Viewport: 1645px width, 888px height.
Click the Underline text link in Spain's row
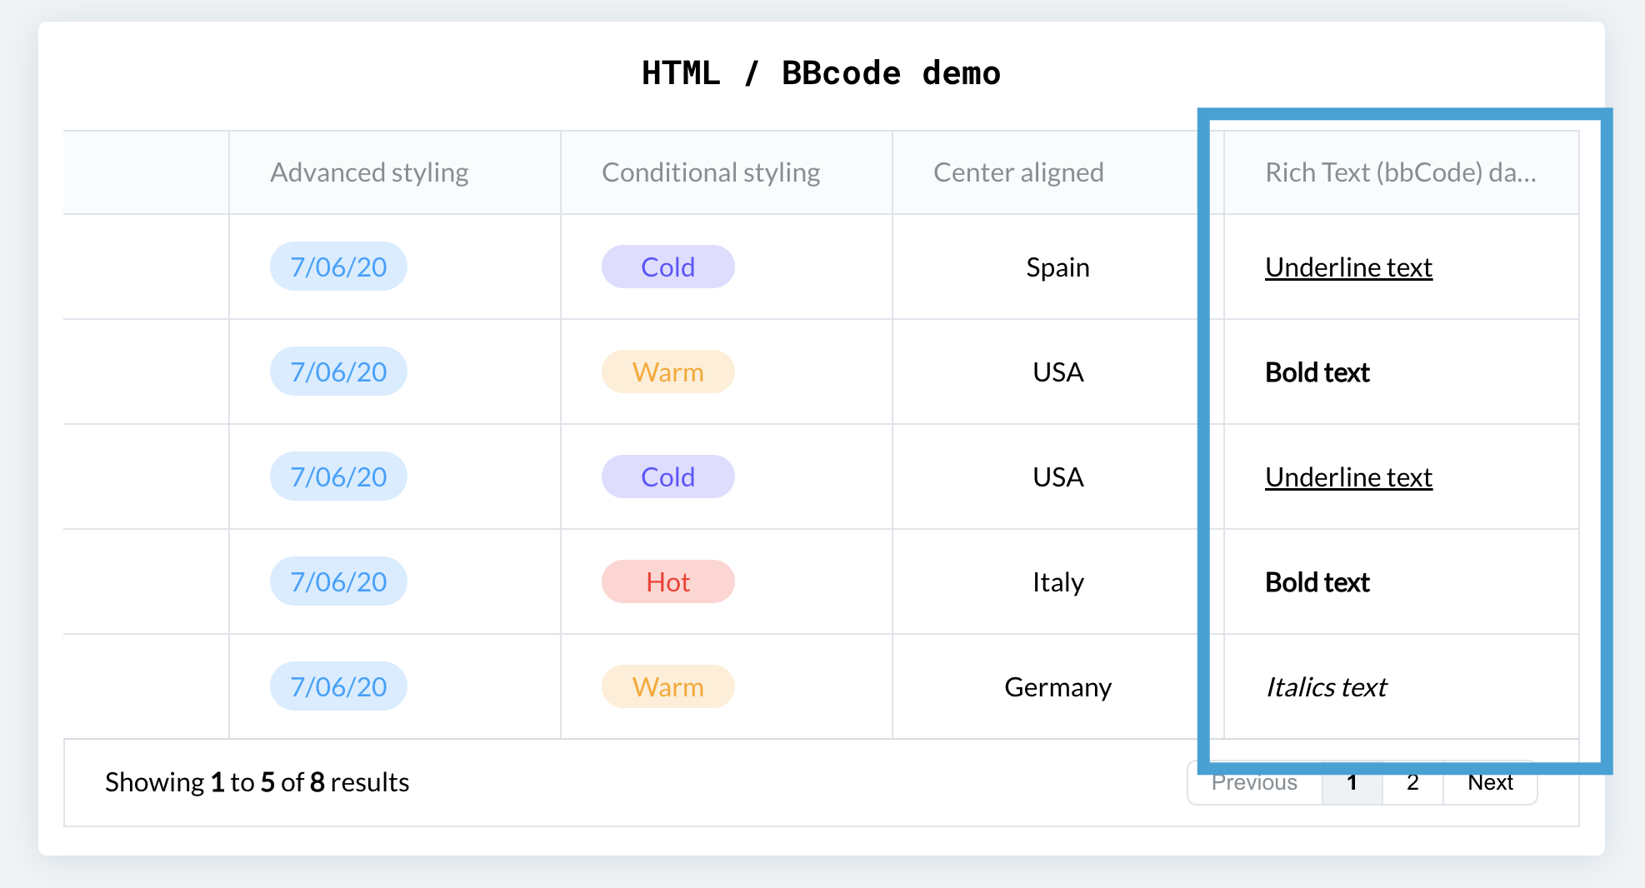(x=1348, y=267)
